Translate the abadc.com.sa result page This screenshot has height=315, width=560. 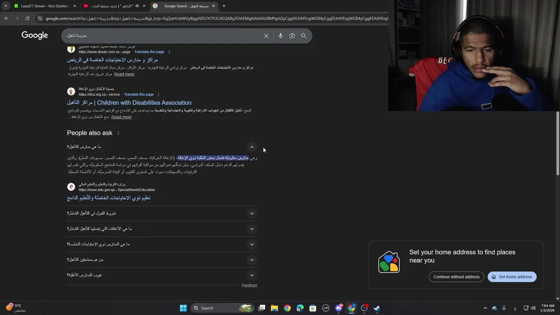point(149,52)
